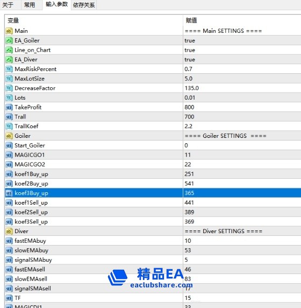Image resolution: width=301 pixels, height=308 pixels.
Task: Click the bool icon beside EA_Diver
Action: coord(9,60)
